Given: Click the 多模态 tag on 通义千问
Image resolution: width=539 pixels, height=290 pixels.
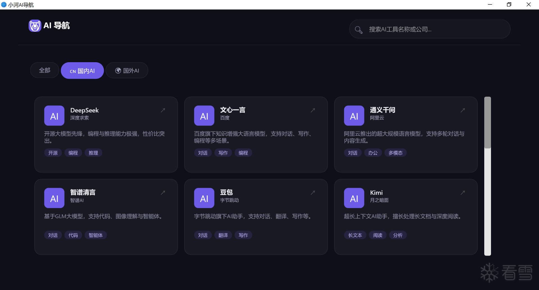Looking at the screenshot, I should (396, 153).
